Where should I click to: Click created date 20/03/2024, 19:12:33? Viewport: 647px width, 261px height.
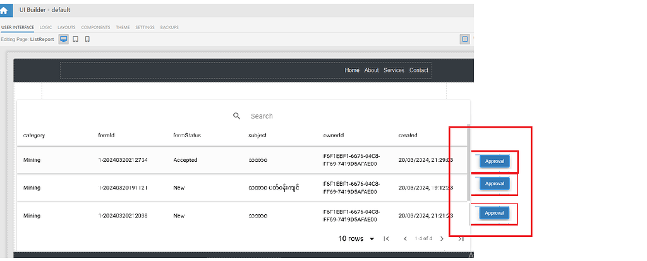coord(426,188)
